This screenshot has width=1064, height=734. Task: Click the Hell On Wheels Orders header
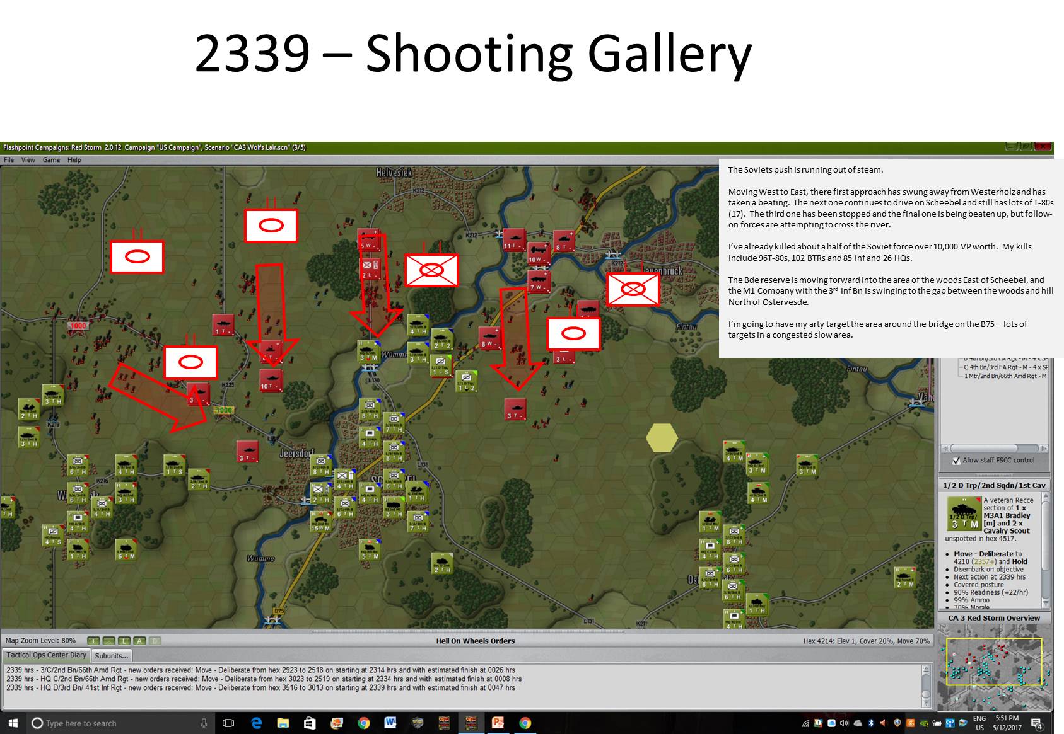pos(476,641)
